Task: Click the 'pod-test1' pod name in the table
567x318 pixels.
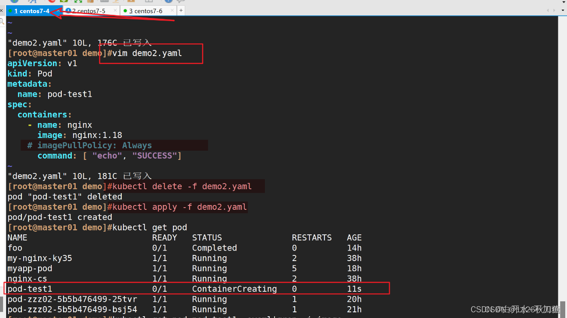Action: 30,289
